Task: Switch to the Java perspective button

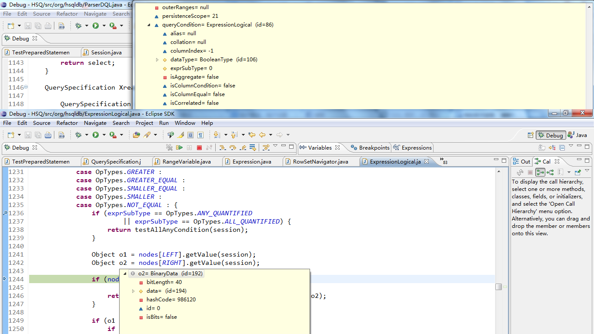Action: tap(577, 135)
